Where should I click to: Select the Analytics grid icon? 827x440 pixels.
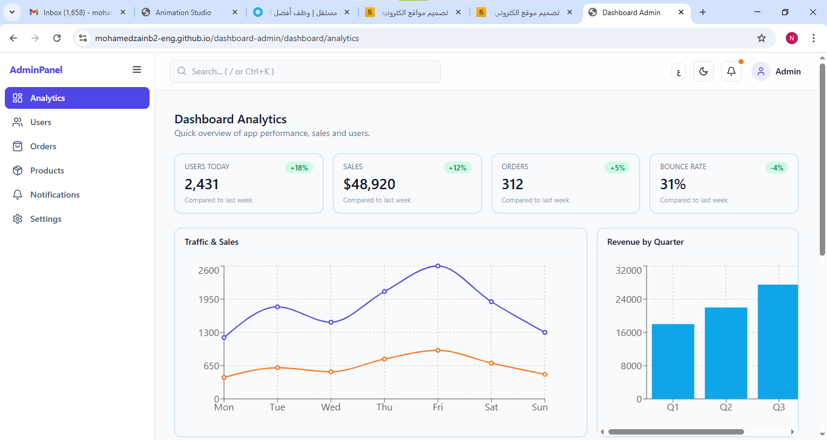coord(18,98)
